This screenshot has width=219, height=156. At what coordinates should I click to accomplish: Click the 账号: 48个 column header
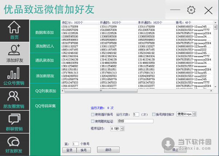coord(194,23)
